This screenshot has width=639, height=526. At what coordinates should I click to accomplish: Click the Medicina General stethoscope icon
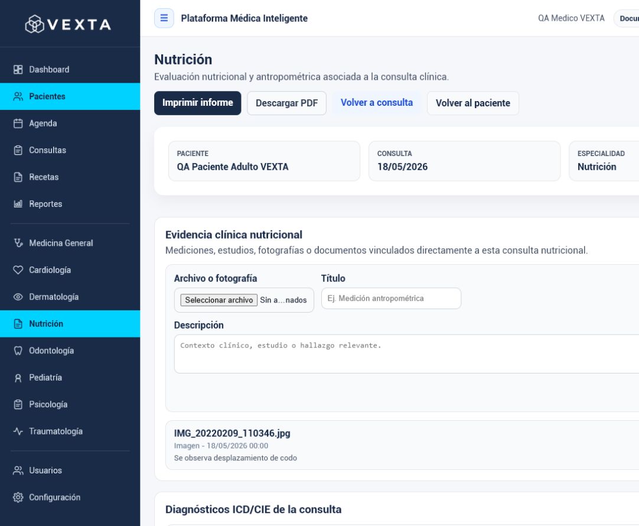pyautogui.click(x=18, y=243)
